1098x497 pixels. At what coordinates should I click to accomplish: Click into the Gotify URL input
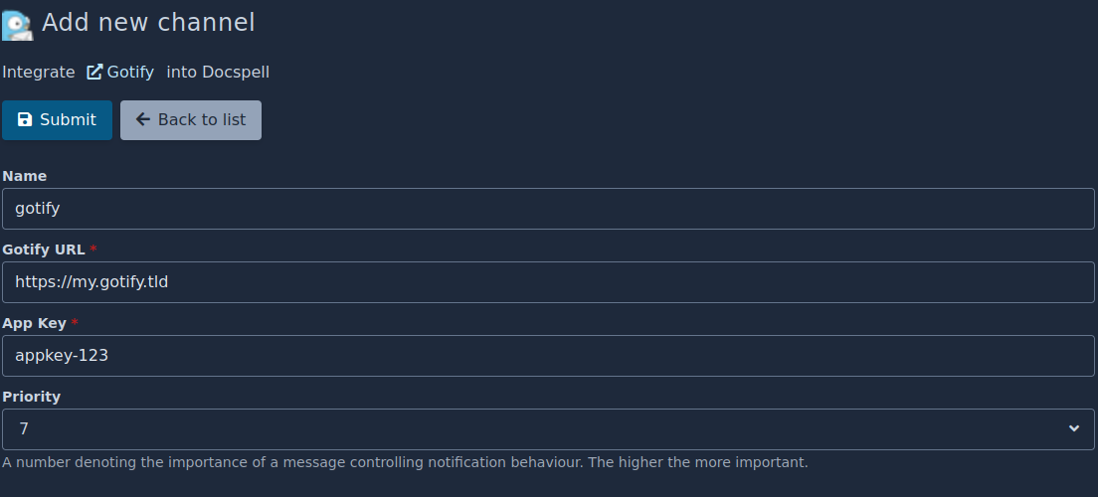[x=548, y=282]
